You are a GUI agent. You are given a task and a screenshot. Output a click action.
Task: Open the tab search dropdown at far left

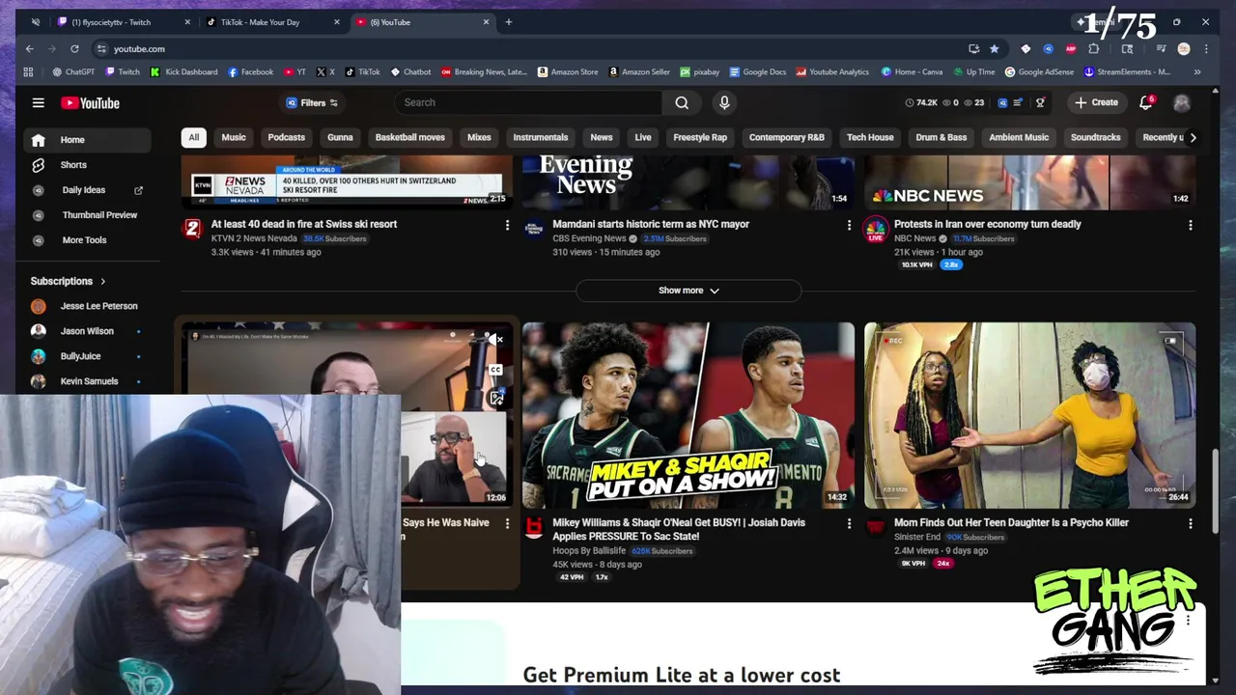[36, 21]
